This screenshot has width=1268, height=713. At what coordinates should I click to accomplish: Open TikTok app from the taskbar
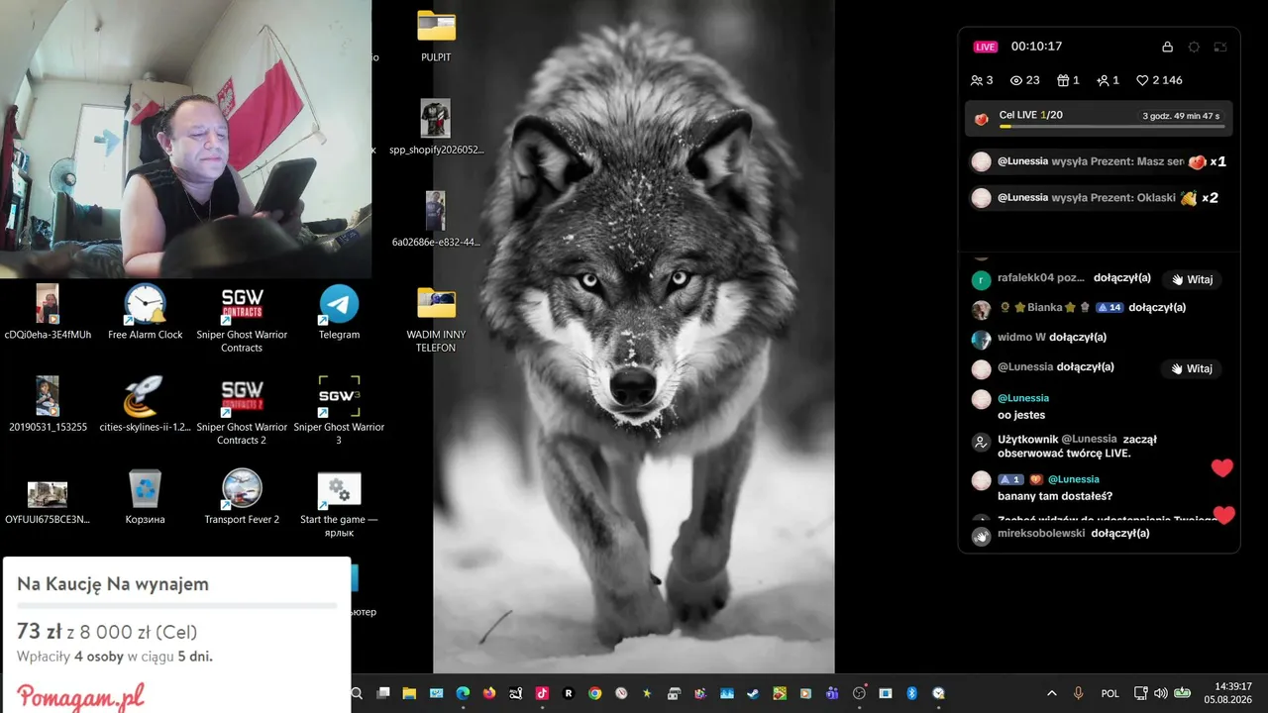click(x=542, y=693)
